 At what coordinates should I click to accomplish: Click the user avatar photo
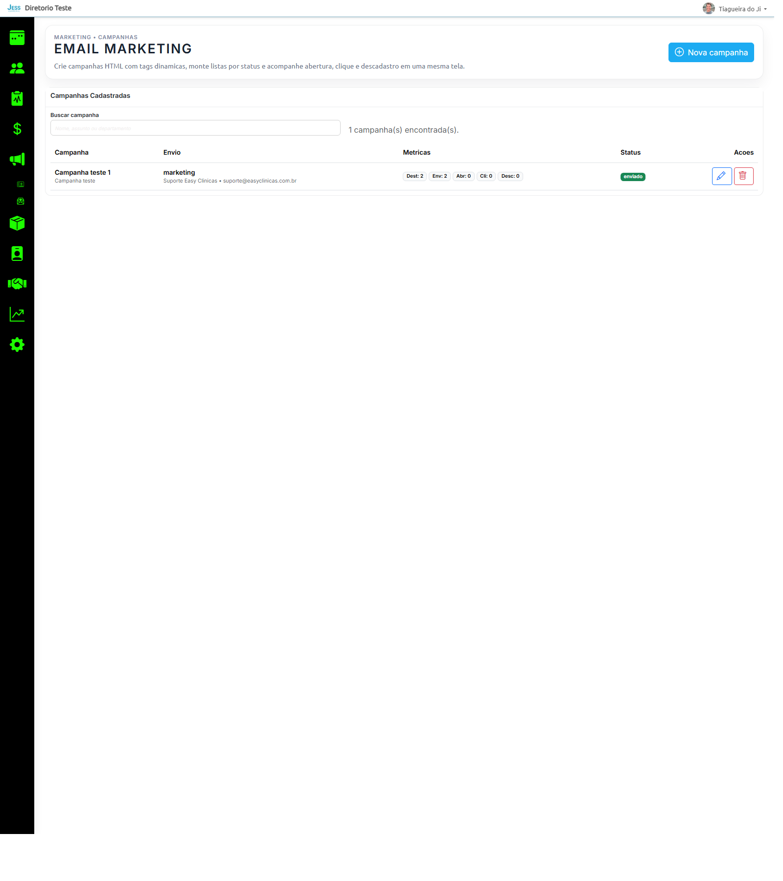(708, 8)
